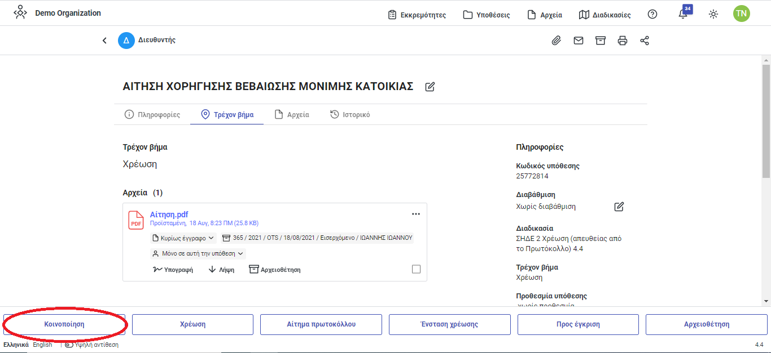Open the help question mark icon

point(652,15)
